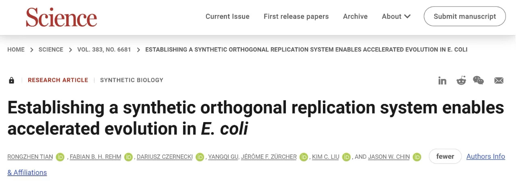
Task: Share article via WeChat
Action: click(479, 80)
